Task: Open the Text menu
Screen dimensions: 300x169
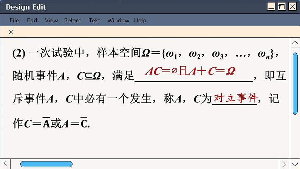Action: coord(94,20)
